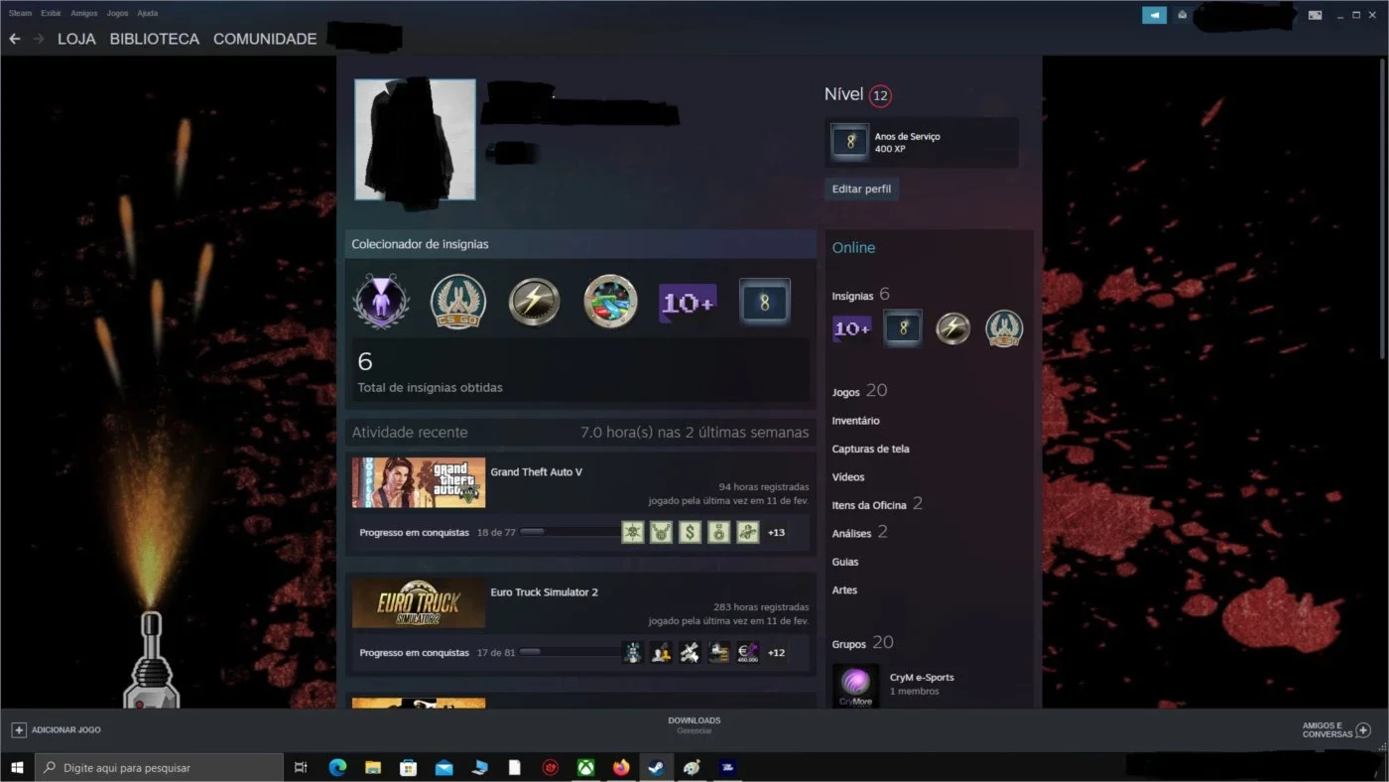Open the Artes link
The width and height of the screenshot is (1389, 782).
pyautogui.click(x=844, y=589)
